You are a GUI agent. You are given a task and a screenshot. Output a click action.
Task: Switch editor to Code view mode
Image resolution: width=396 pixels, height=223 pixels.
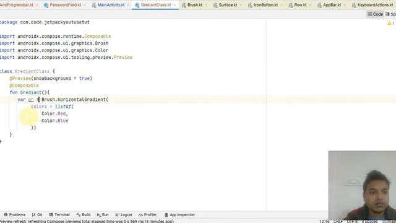point(375,14)
